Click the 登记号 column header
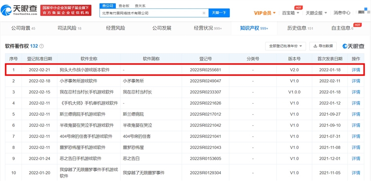This screenshot has height=181, width=371. tap(205, 59)
